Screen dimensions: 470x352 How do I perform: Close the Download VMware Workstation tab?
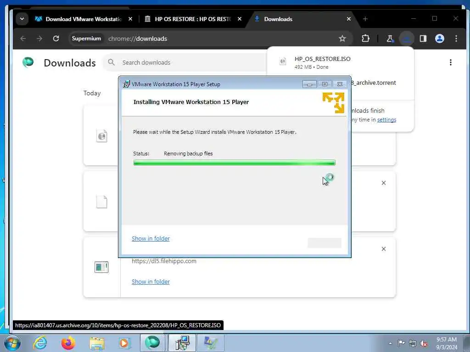click(130, 19)
